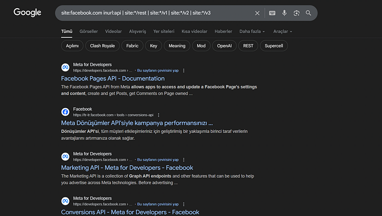The image size is (382, 216).
Task: Open the Yer siteleri tab
Action: 164,32
